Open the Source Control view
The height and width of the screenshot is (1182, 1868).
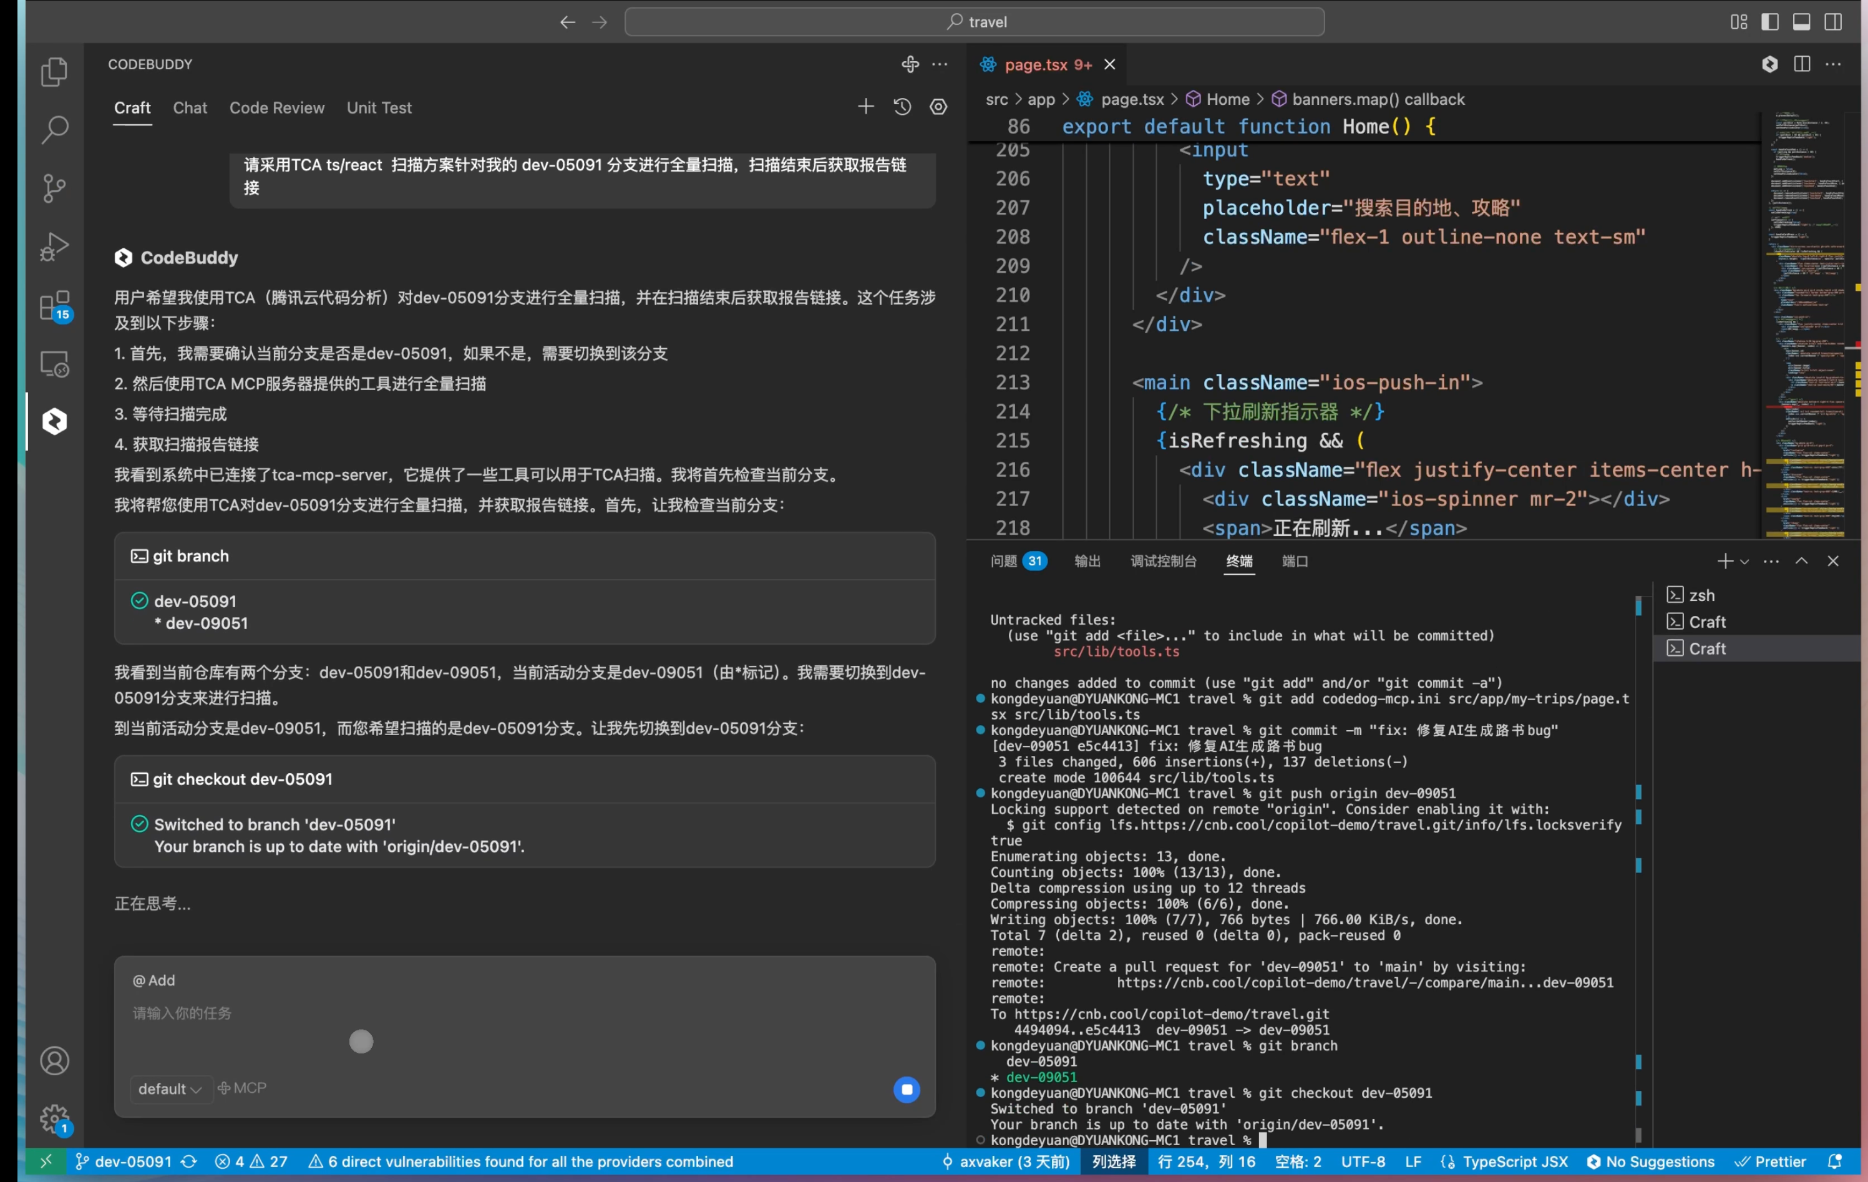[x=54, y=188]
